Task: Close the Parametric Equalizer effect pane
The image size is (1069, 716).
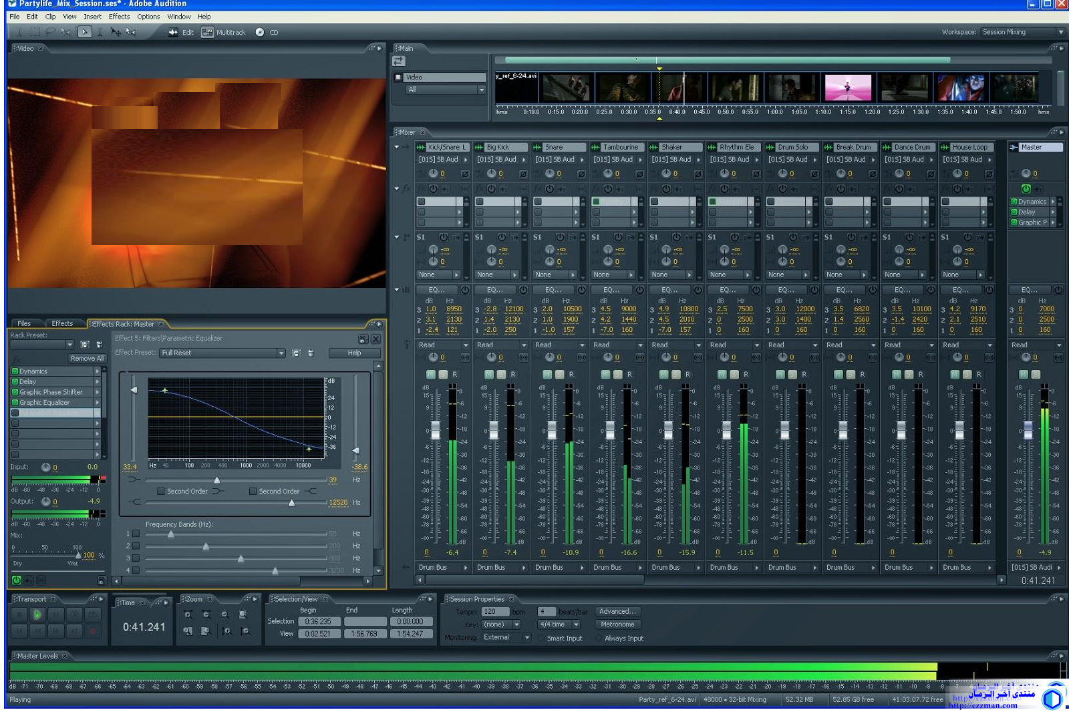Action: [x=376, y=339]
